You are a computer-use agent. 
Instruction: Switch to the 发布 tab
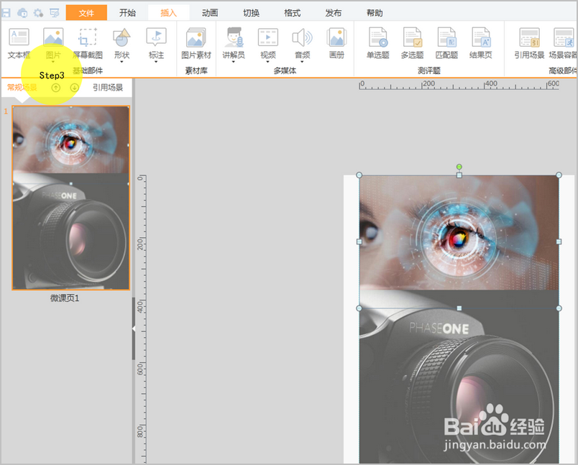[334, 13]
